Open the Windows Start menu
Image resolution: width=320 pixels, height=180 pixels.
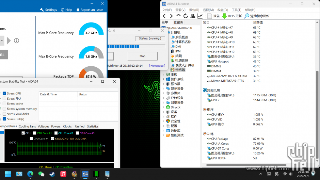coord(8,174)
